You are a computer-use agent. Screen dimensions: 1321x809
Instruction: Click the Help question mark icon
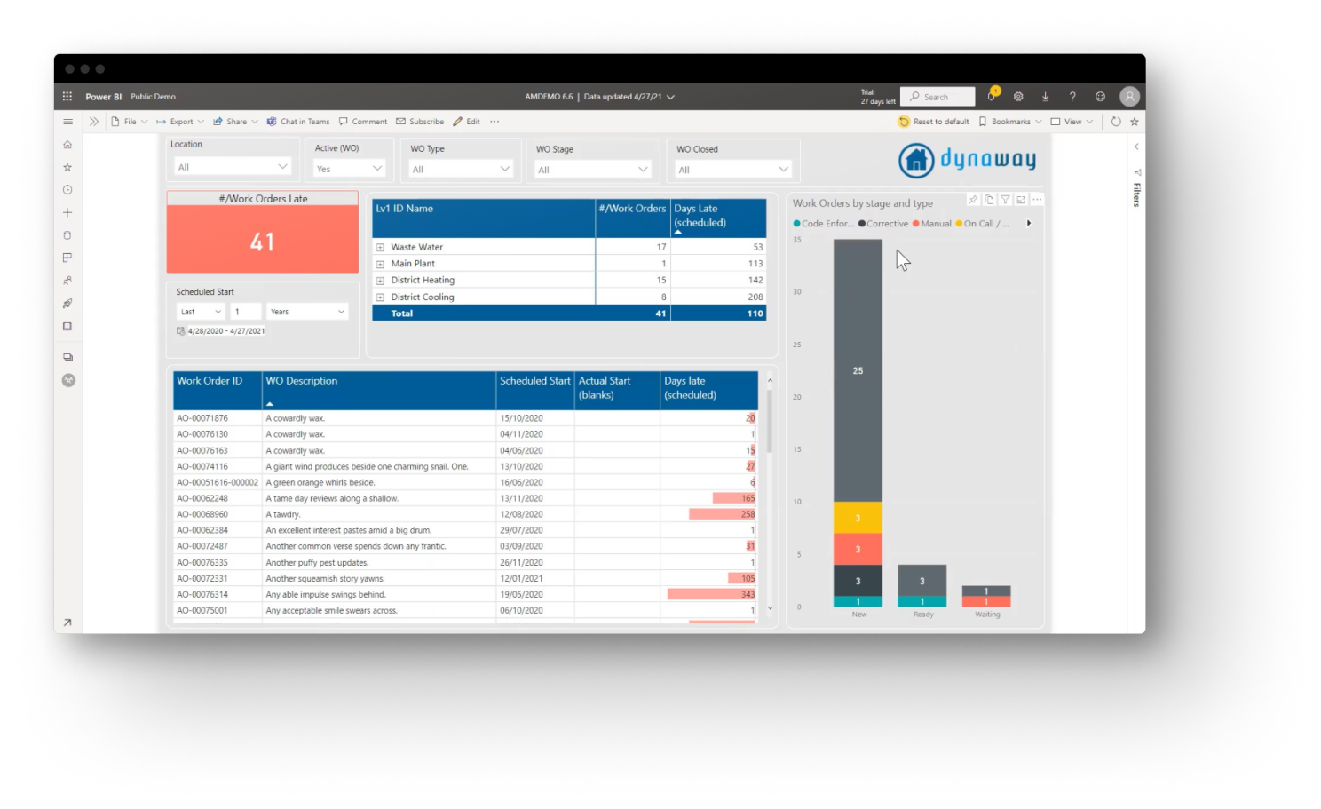pos(1072,96)
